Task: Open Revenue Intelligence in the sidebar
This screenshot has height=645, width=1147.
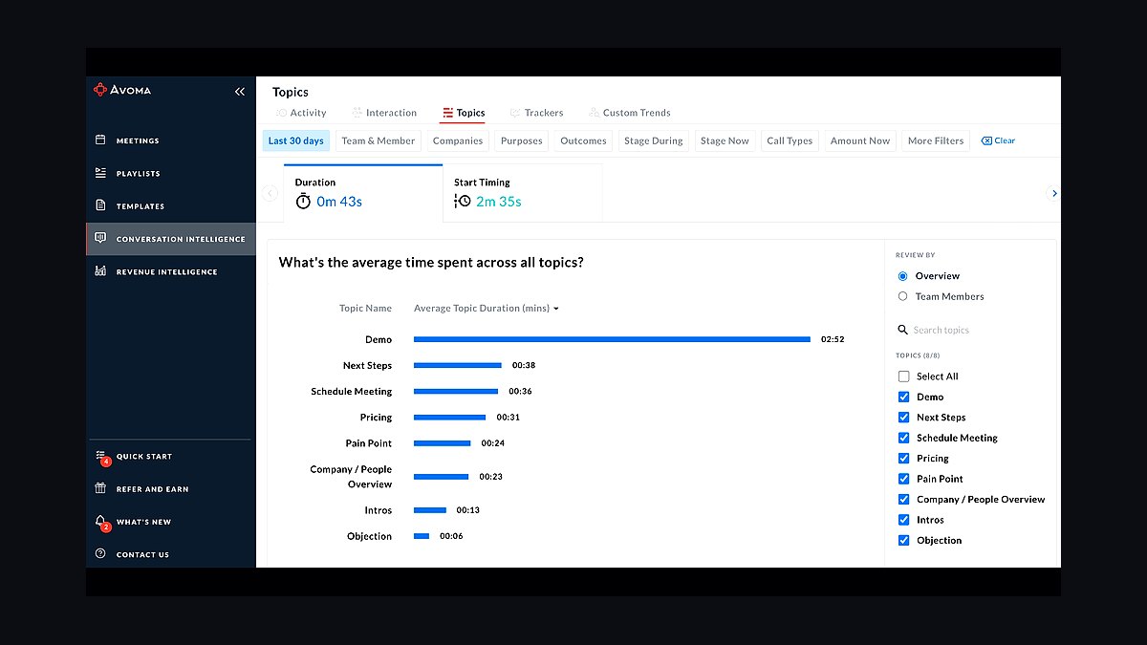Action: [171, 271]
